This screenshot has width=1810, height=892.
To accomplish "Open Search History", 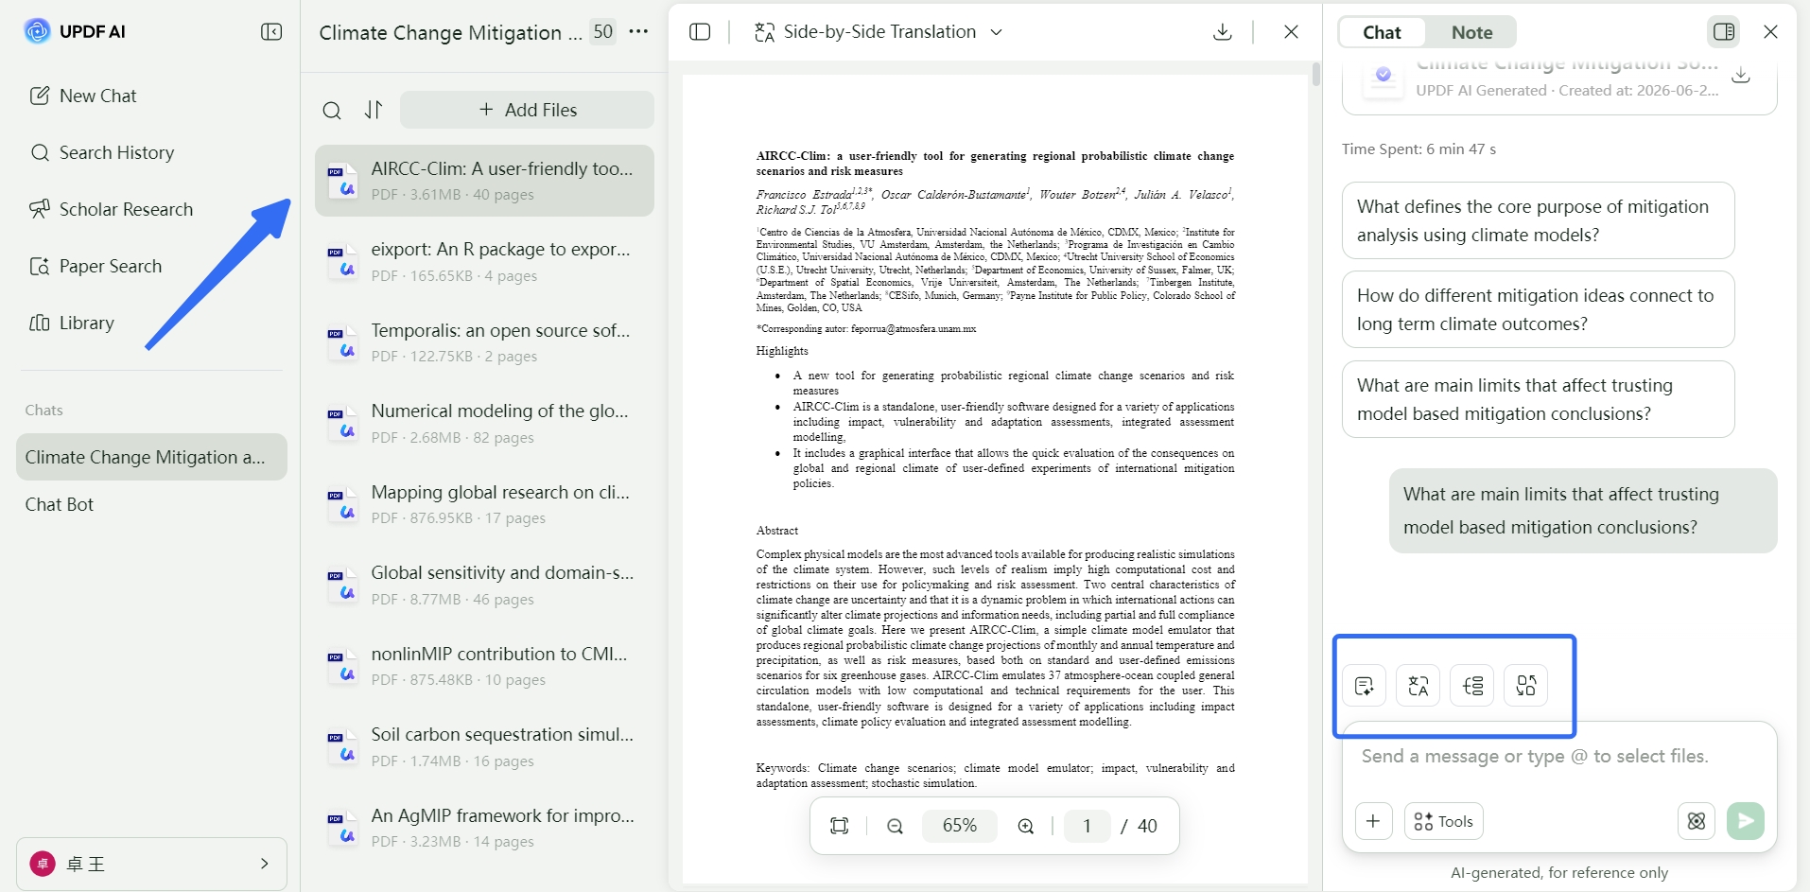I will point(102,152).
